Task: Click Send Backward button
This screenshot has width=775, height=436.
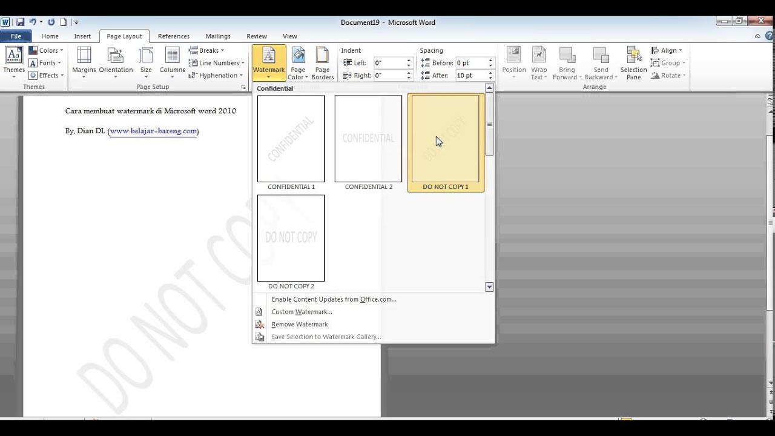Action: (601, 62)
